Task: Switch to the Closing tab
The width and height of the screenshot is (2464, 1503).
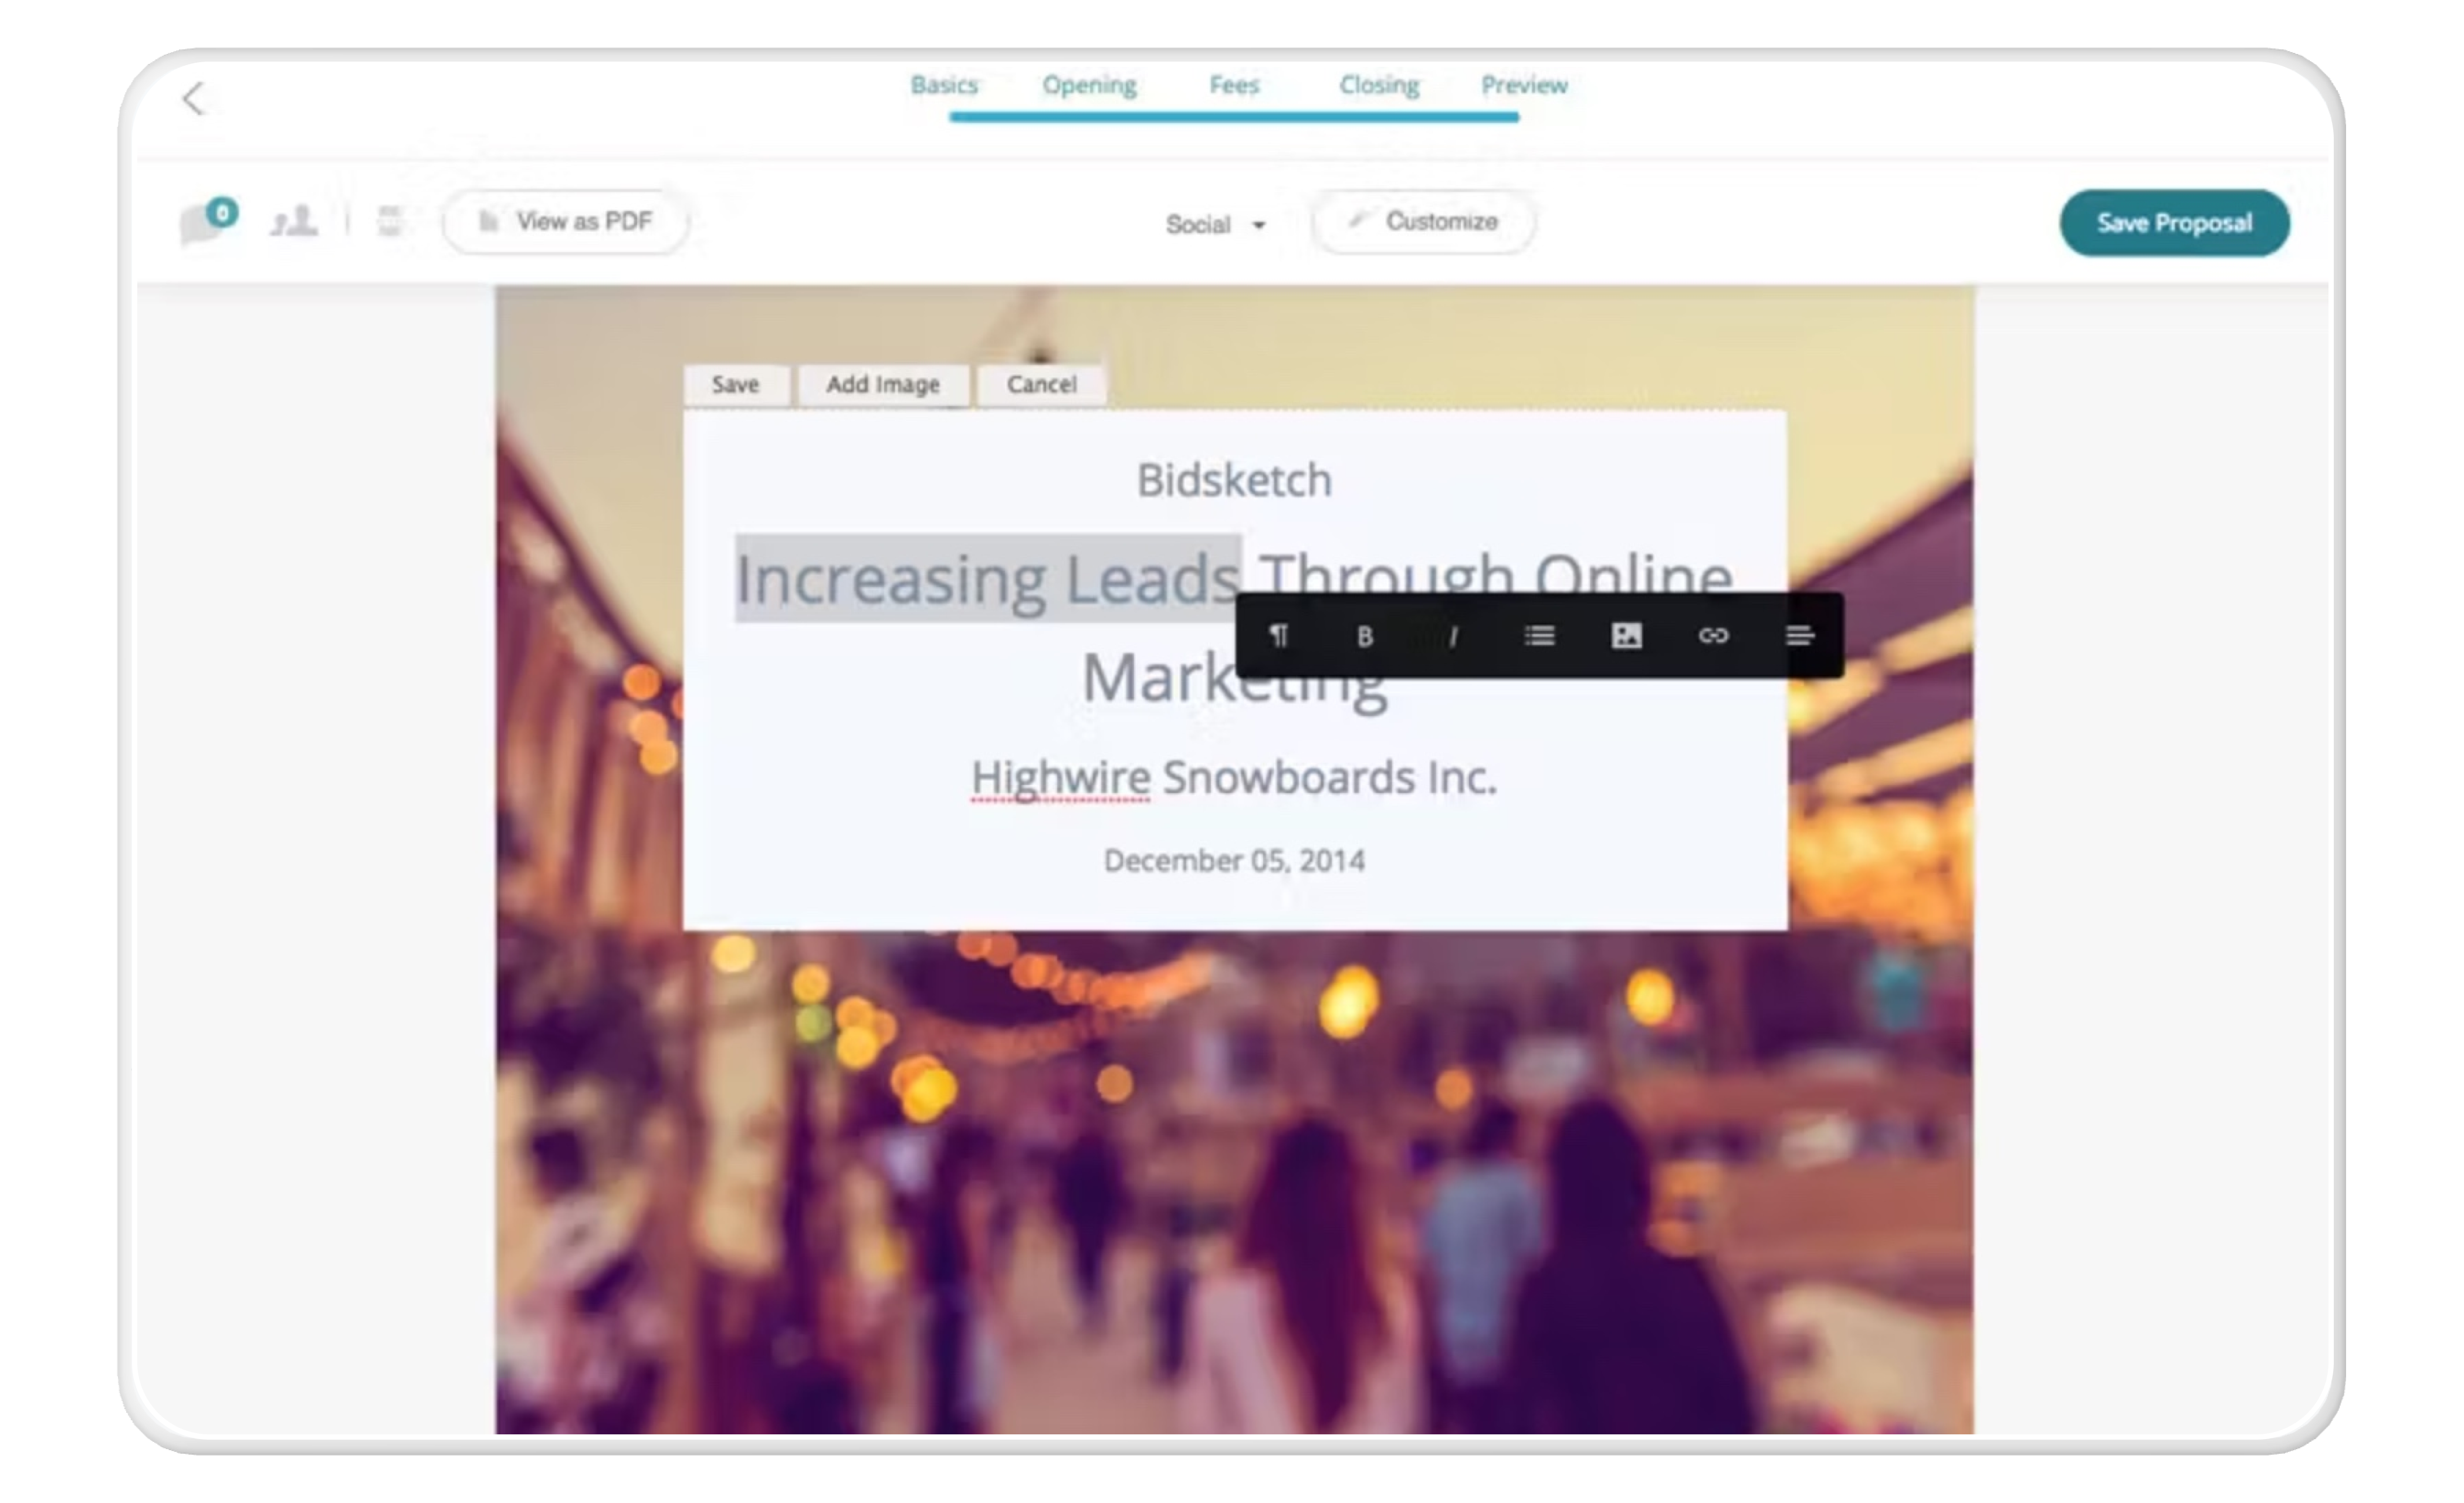Action: [1378, 84]
